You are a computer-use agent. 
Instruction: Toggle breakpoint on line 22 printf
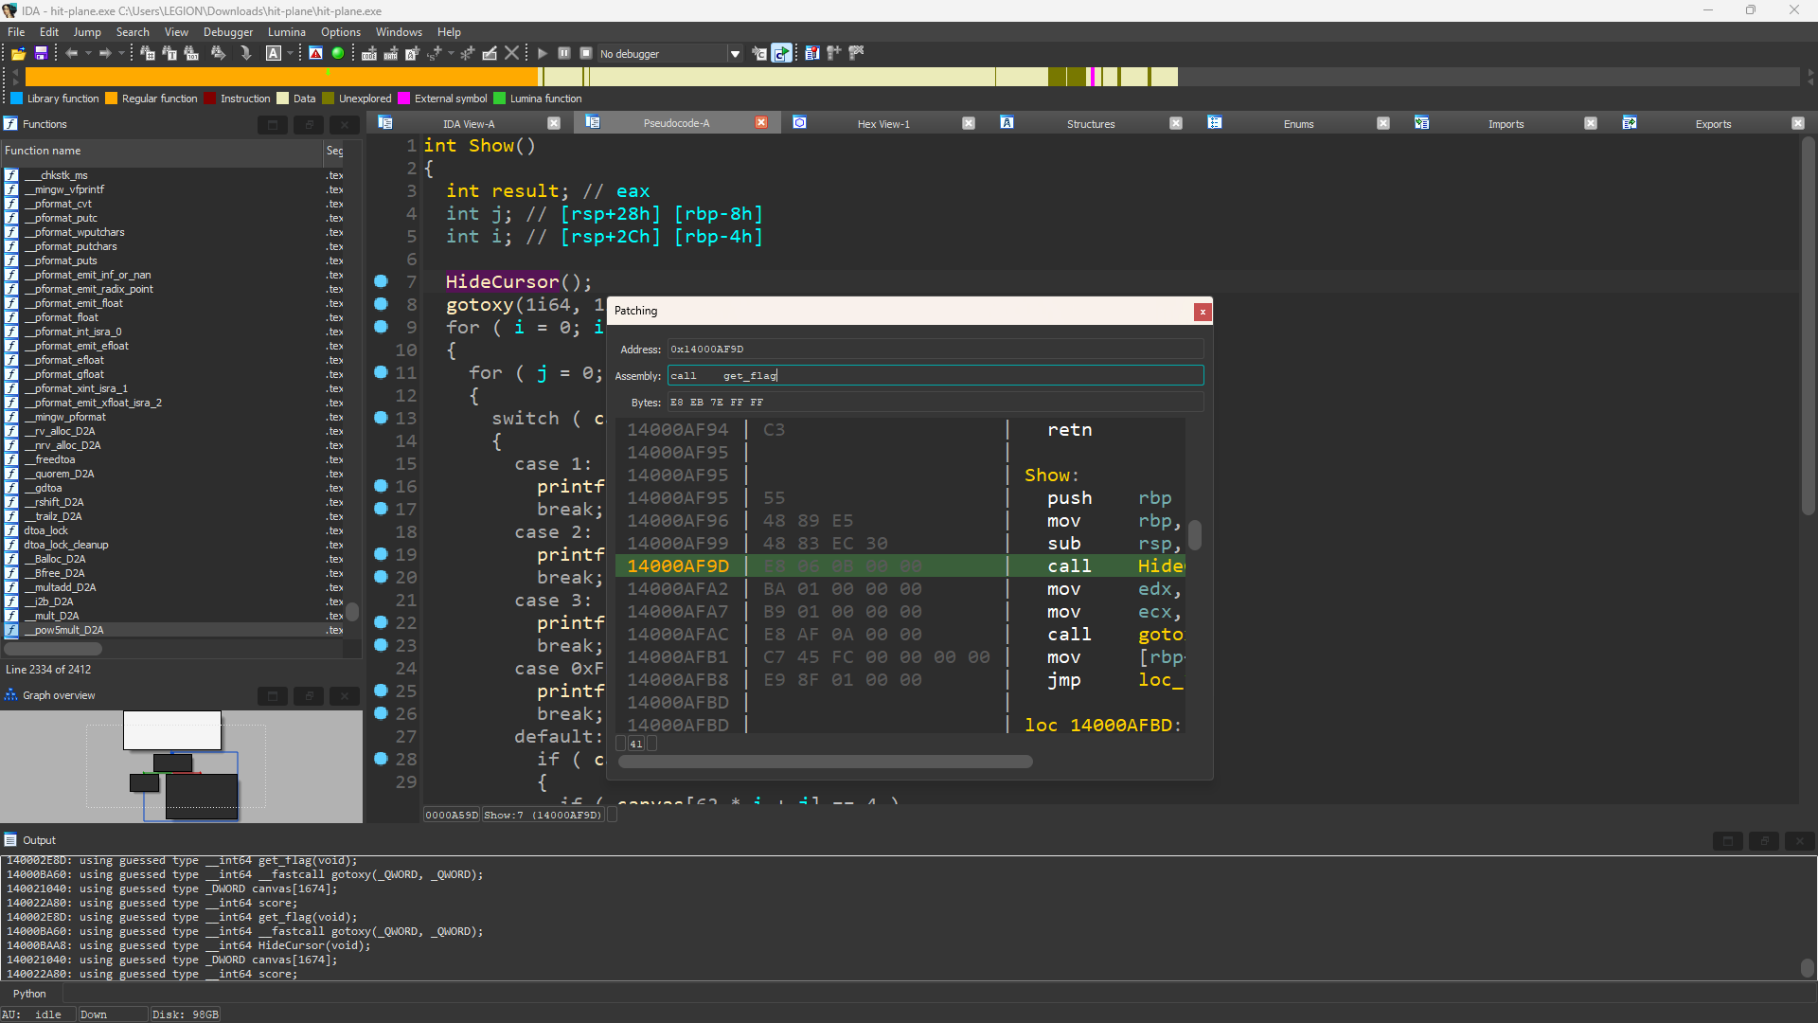[381, 622]
